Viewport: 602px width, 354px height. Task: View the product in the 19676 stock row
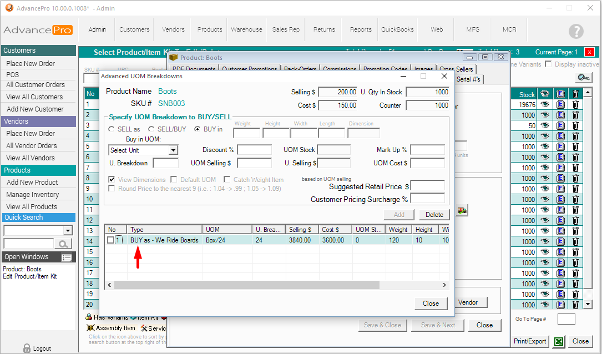click(545, 104)
